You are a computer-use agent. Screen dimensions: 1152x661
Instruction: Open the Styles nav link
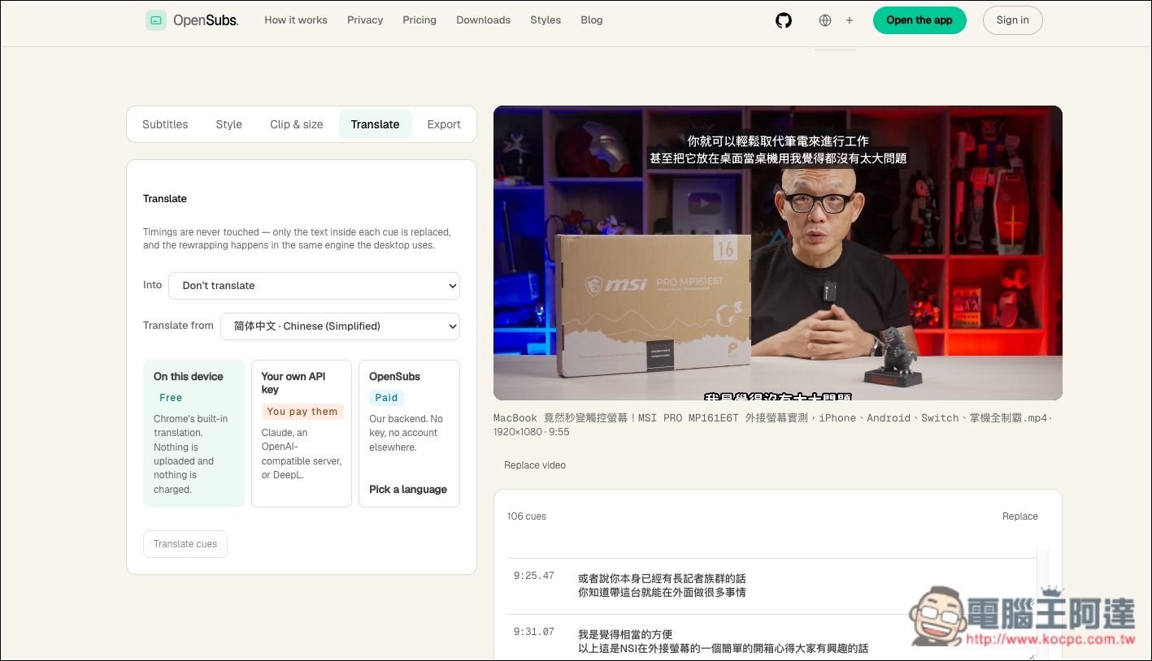(546, 20)
